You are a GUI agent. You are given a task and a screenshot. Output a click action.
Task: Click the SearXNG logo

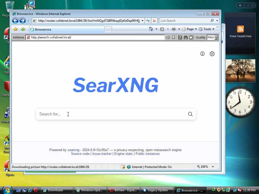click(115, 85)
